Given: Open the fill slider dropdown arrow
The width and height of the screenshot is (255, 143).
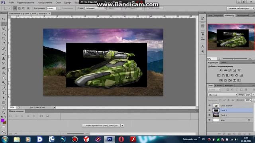Looking at the screenshot, I should pyautogui.click(x=253, y=100).
